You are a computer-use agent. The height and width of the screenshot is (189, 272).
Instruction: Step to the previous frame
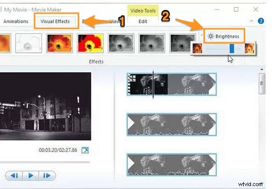pos(14,176)
